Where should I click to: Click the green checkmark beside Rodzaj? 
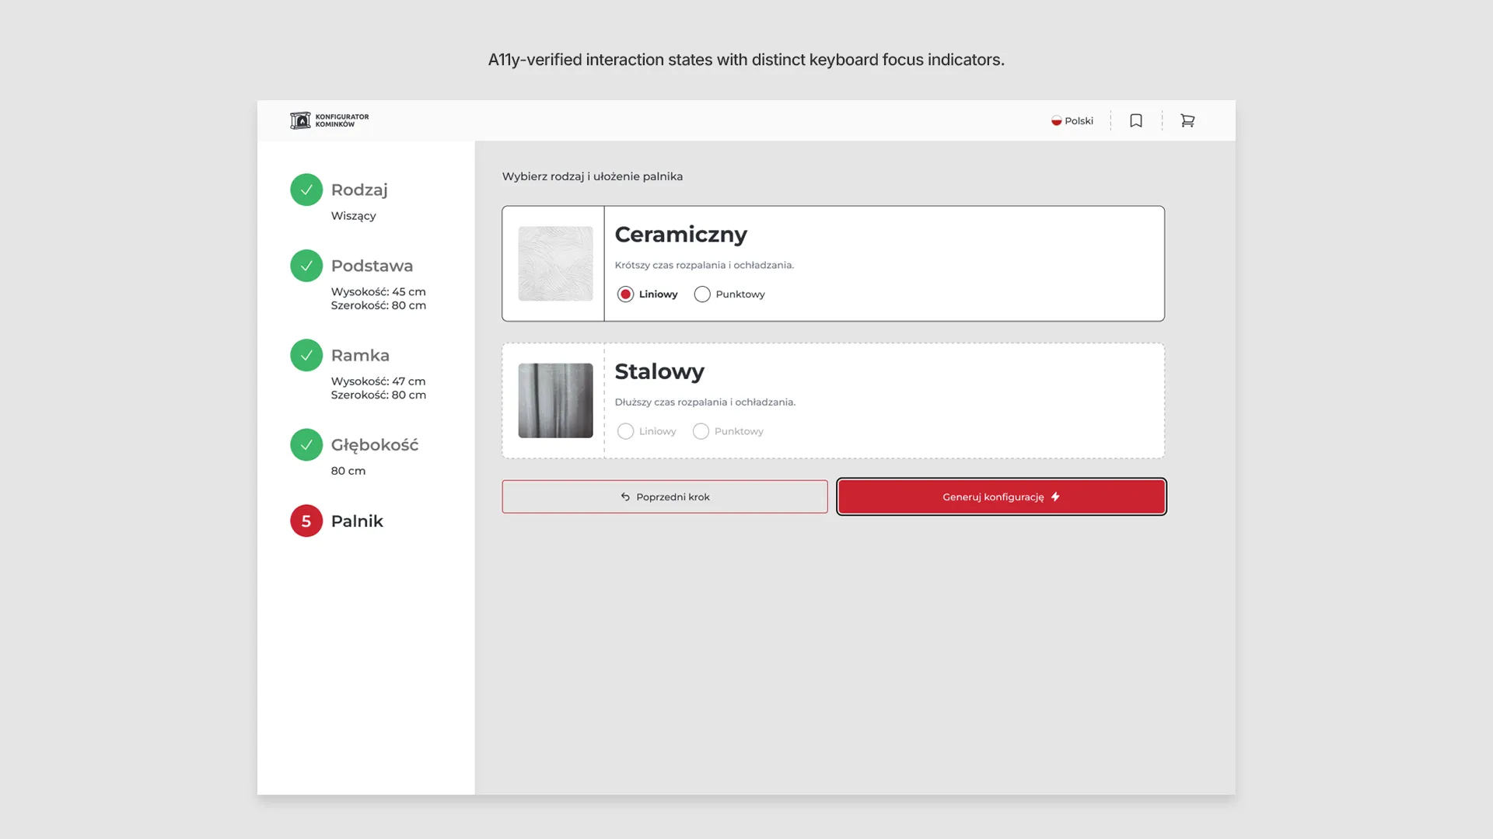click(306, 190)
